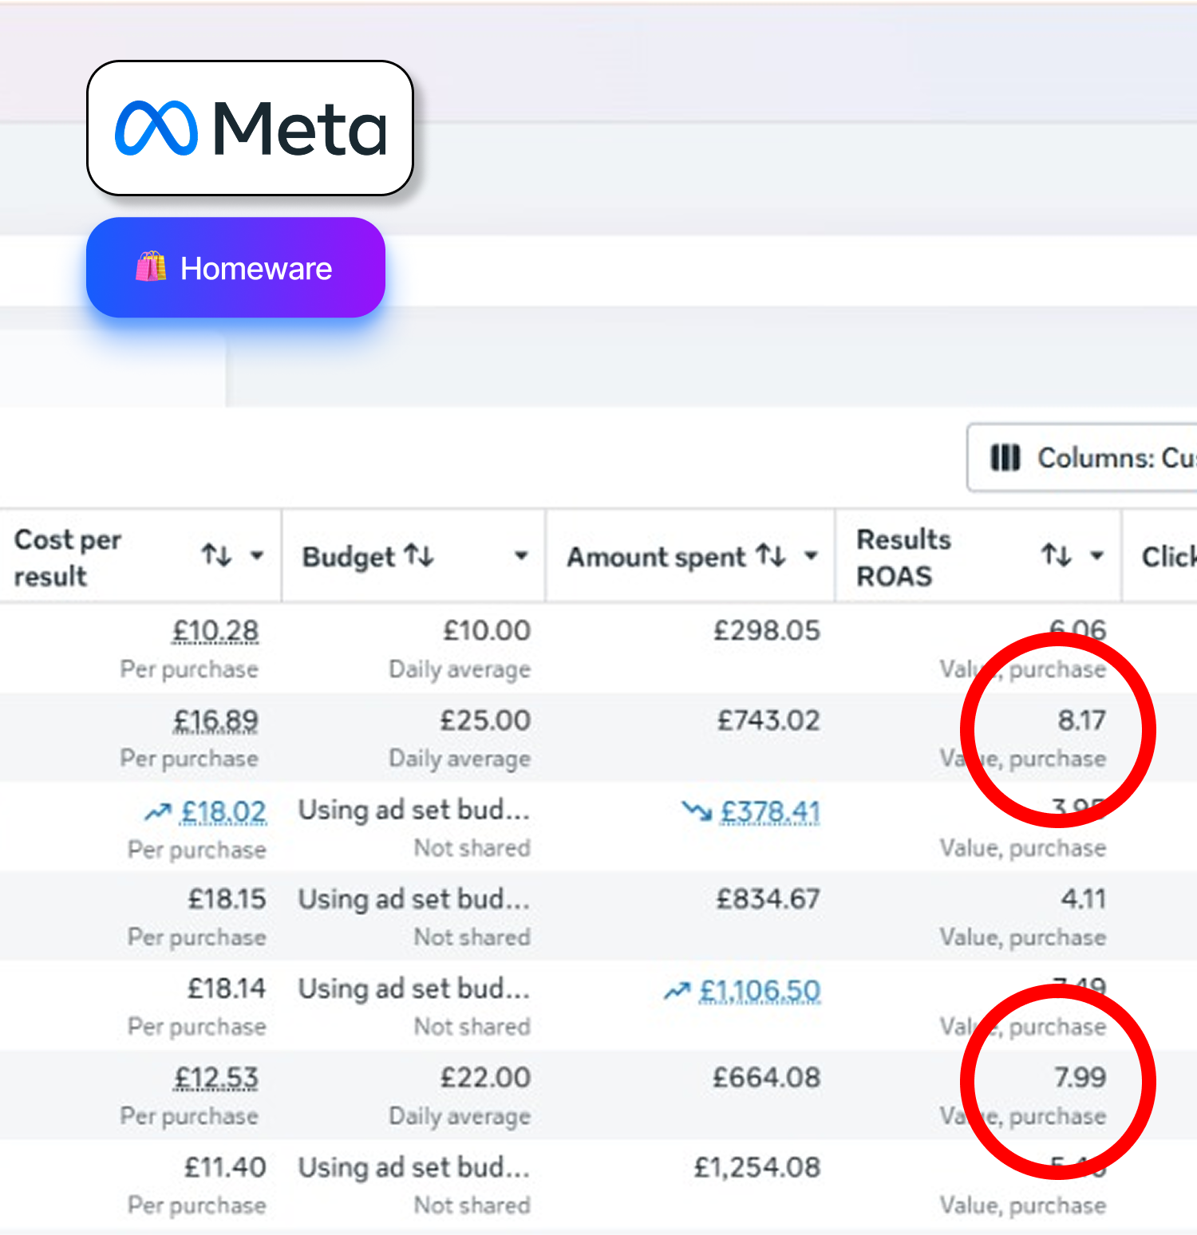Select the £10.00 budget value
This screenshot has height=1235, width=1197.
pos(487,631)
